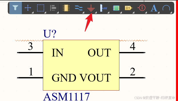Place a sheet symbol using the green block icon
The width and height of the screenshot is (178, 101).
[x=116, y=8]
